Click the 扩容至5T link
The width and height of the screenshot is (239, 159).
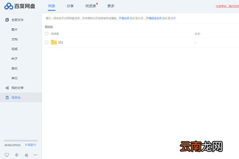tap(31, 145)
